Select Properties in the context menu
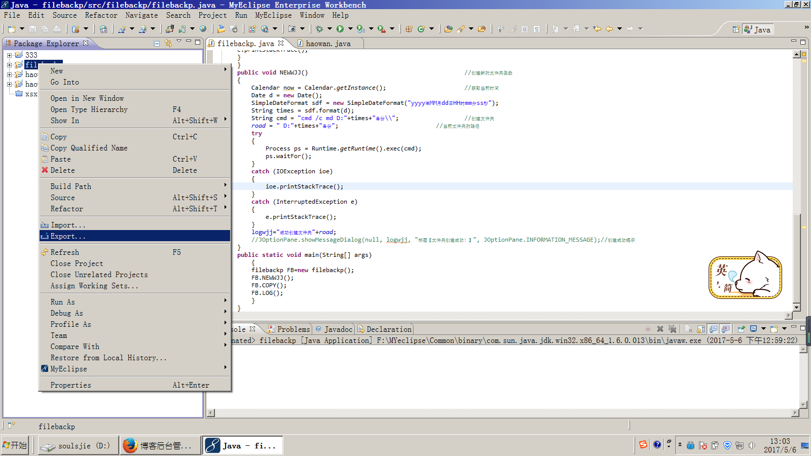The height and width of the screenshot is (456, 811). (x=135, y=385)
